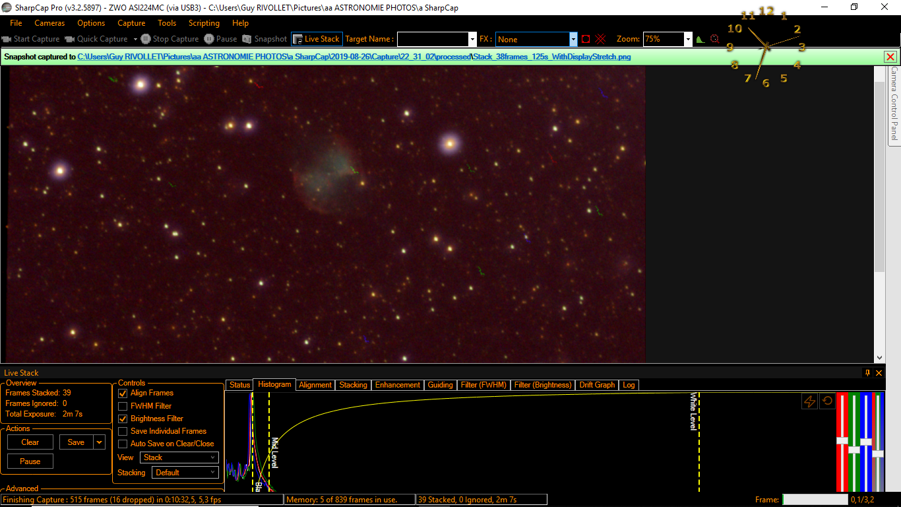This screenshot has width=901, height=507.
Task: Click the Clear button in Actions
Action: click(30, 442)
